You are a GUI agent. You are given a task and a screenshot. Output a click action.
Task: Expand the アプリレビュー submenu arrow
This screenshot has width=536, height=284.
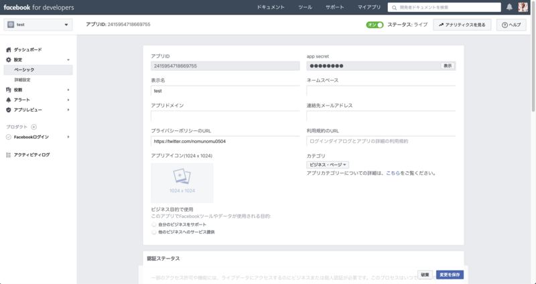[68, 110]
